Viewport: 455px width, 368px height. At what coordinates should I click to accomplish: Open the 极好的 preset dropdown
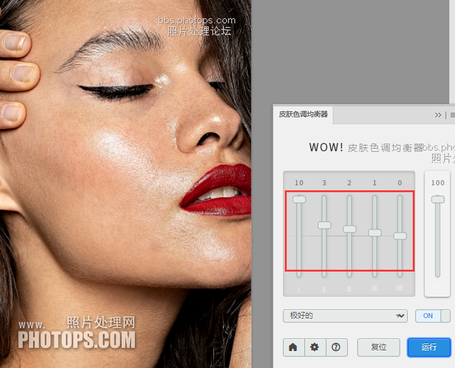pyautogui.click(x=345, y=316)
